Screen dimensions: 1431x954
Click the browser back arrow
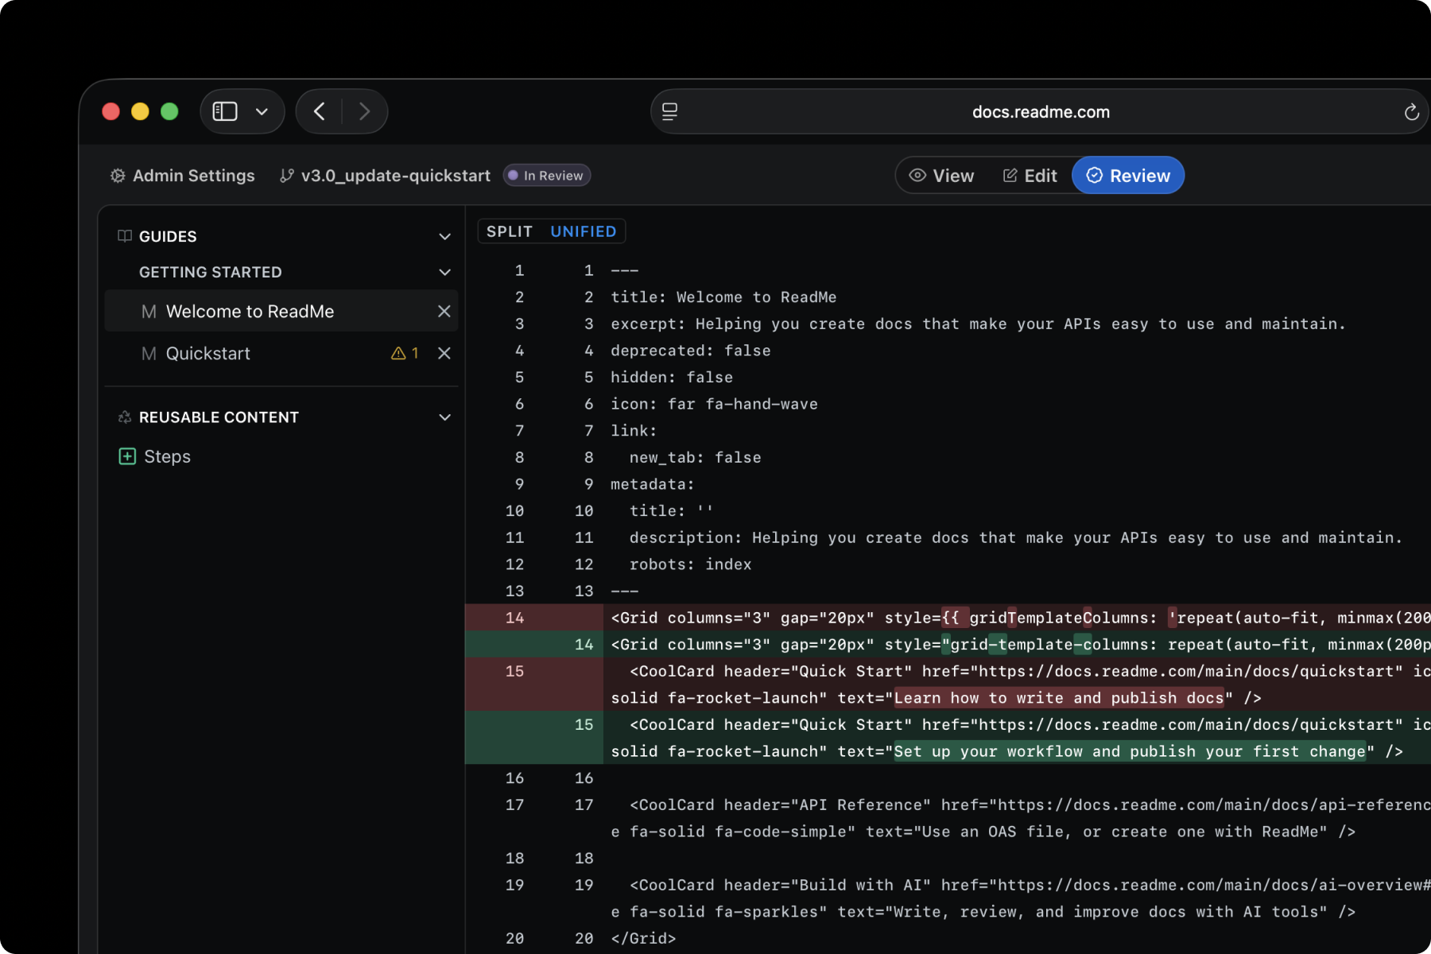(x=320, y=111)
